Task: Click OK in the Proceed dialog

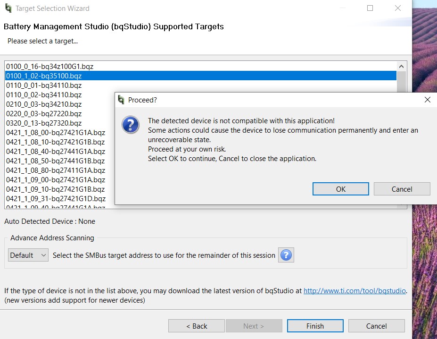Action: tap(340, 189)
